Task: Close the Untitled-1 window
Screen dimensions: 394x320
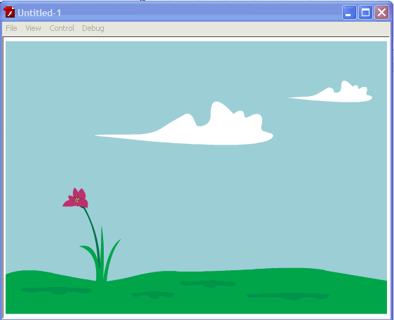Action: coord(381,13)
